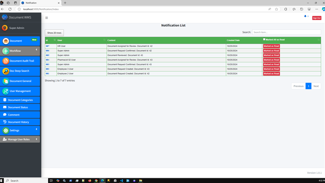Open the Document Audit Trail section
Viewport: 325px width, 183px height.
point(20,61)
